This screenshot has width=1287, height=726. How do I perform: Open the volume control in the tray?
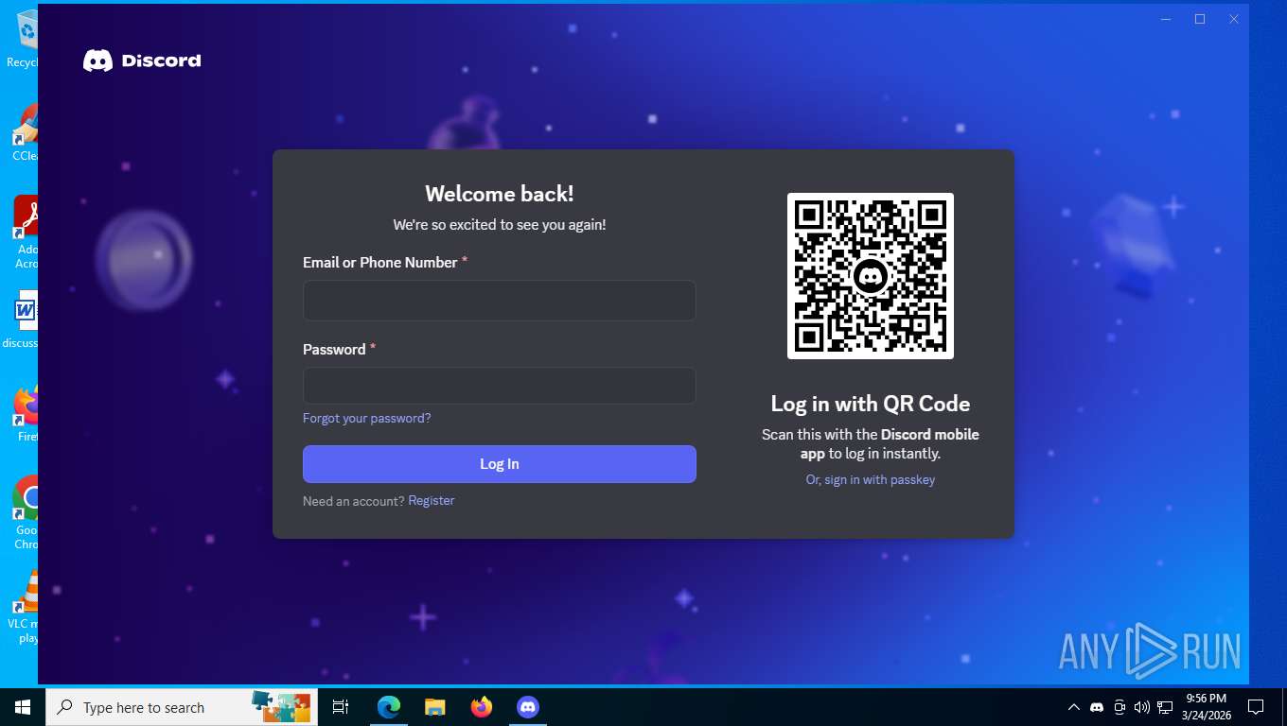[1142, 707]
